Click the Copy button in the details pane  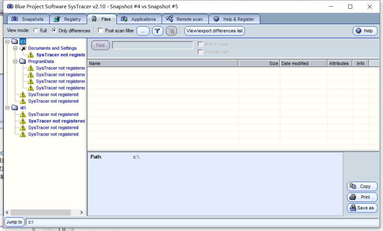click(x=362, y=186)
